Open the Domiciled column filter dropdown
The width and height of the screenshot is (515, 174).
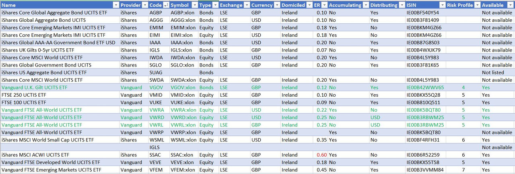[309, 5]
